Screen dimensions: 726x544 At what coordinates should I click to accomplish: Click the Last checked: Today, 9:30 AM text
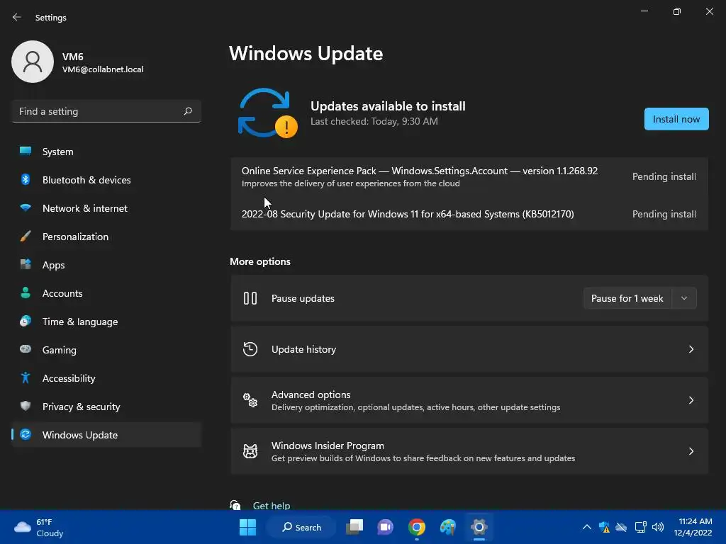[374, 121]
